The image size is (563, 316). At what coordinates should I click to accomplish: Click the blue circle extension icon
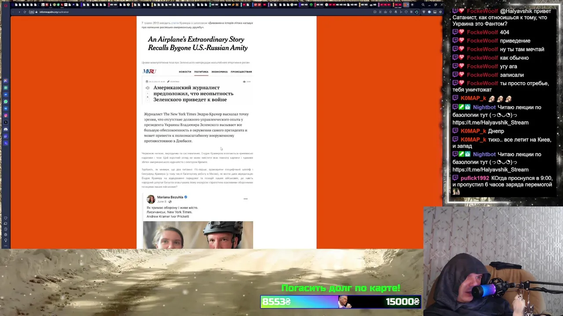pos(429,12)
